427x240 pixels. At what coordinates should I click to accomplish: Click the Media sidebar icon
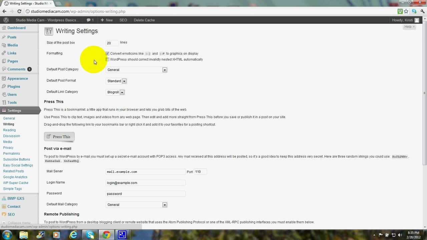[x=4, y=45]
